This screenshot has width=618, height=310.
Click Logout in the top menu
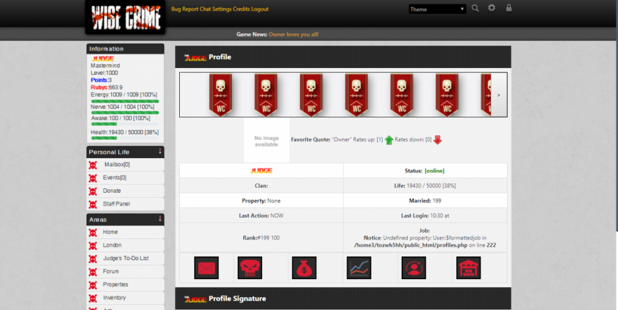(x=260, y=9)
